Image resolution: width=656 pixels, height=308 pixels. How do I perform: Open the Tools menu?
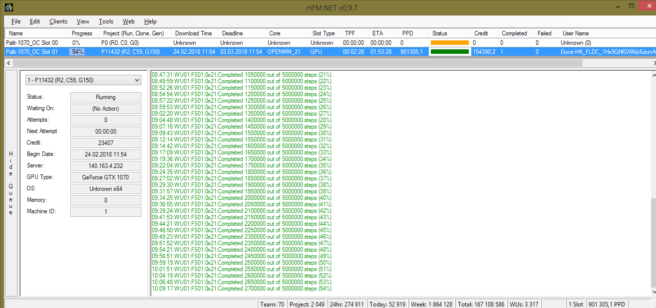(106, 21)
